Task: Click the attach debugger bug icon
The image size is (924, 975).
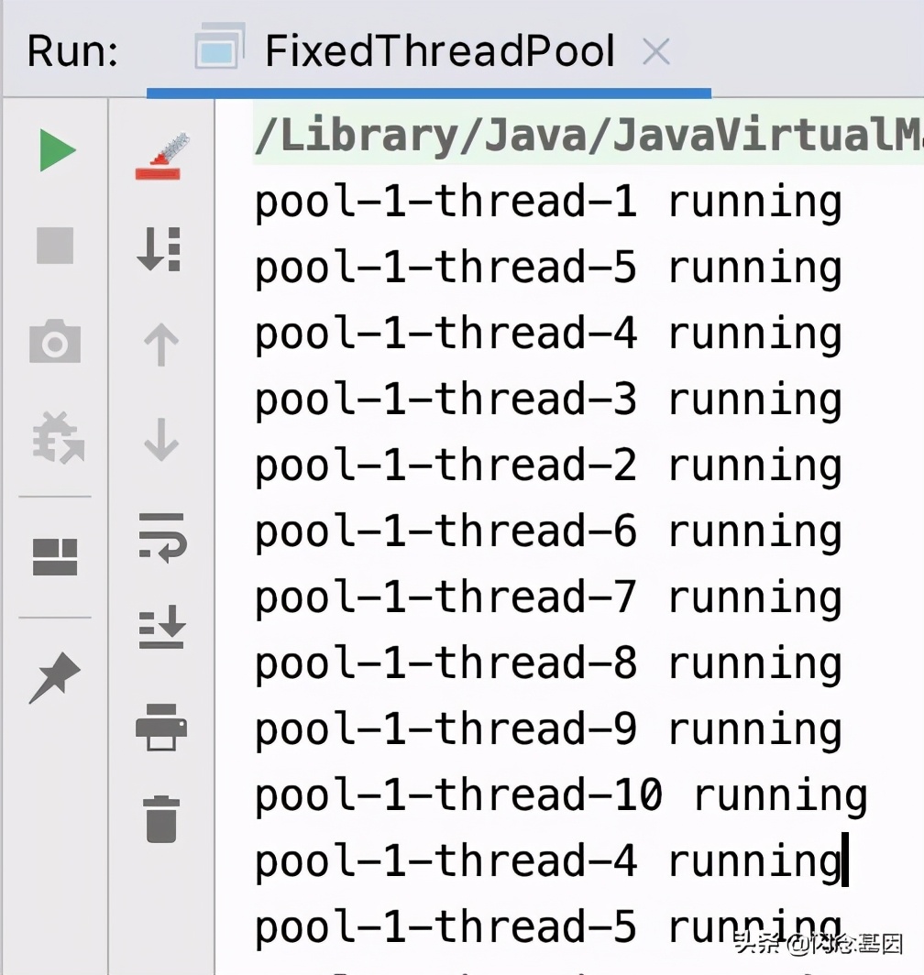Action: coord(57,438)
